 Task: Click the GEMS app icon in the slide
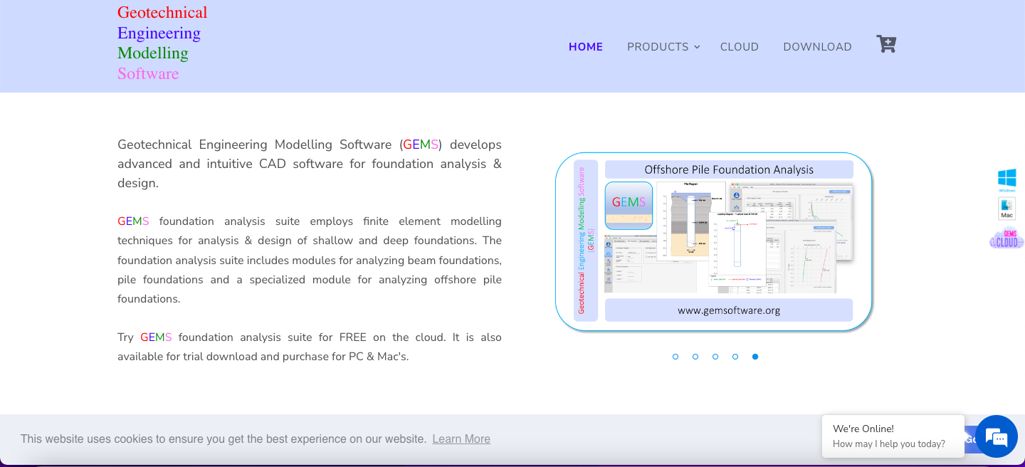629,206
